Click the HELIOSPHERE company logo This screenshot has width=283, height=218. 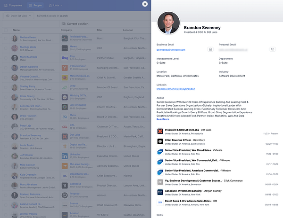click(65, 107)
